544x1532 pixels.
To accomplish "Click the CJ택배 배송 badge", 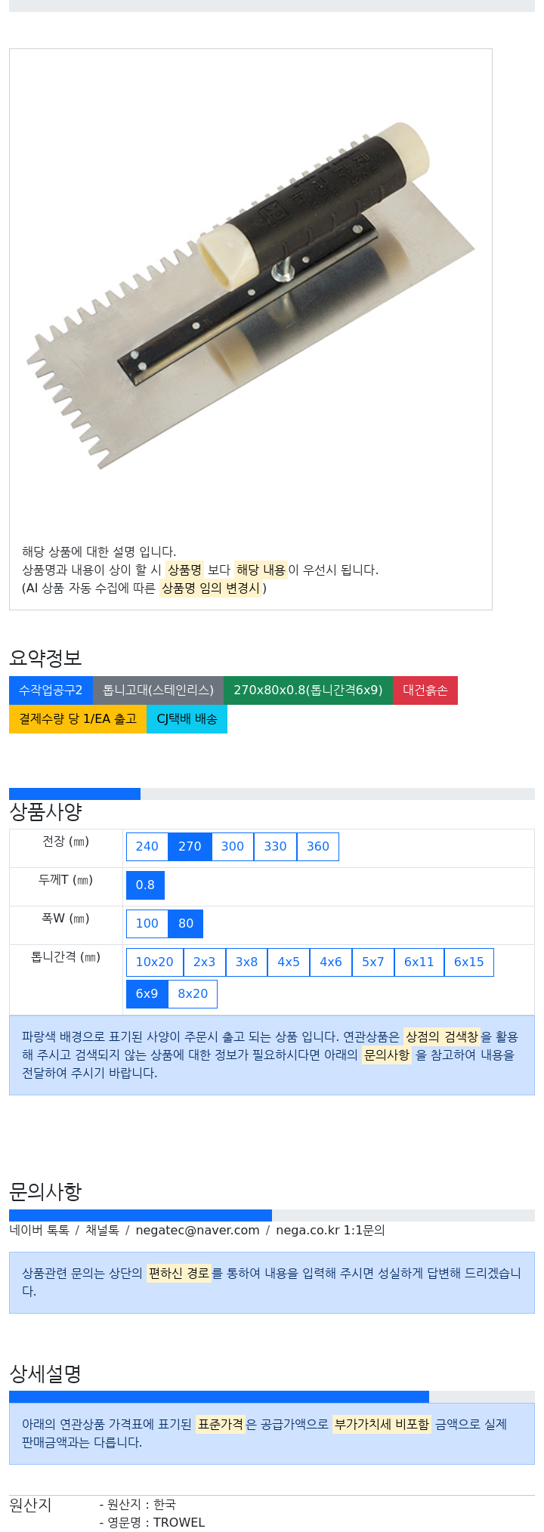I will tap(187, 719).
